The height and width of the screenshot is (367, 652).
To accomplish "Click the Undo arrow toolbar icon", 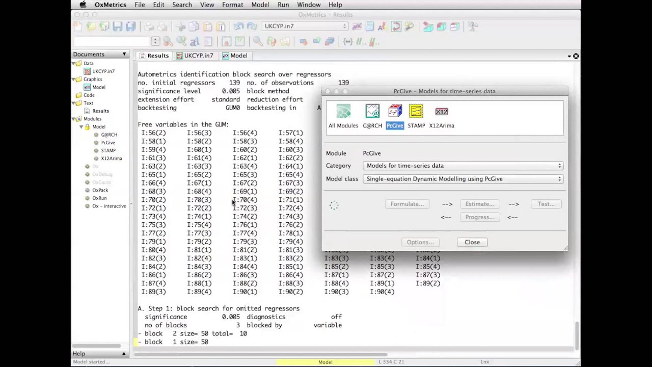I will tap(238, 26).
